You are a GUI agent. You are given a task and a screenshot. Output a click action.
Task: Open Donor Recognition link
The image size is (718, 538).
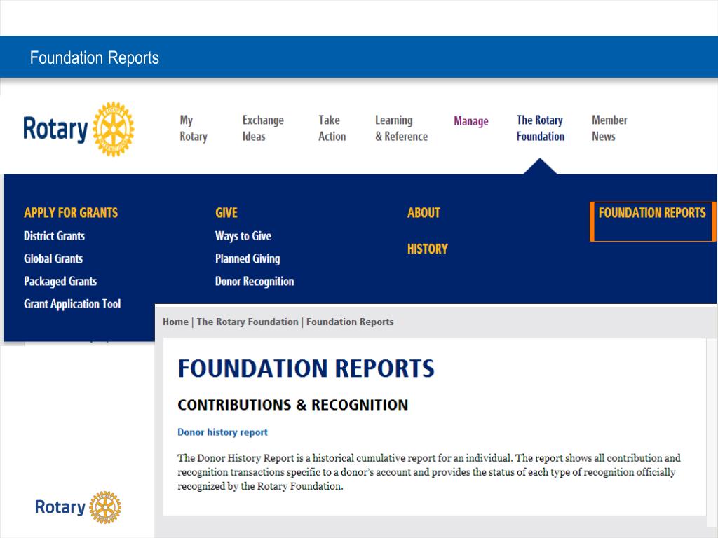255,282
